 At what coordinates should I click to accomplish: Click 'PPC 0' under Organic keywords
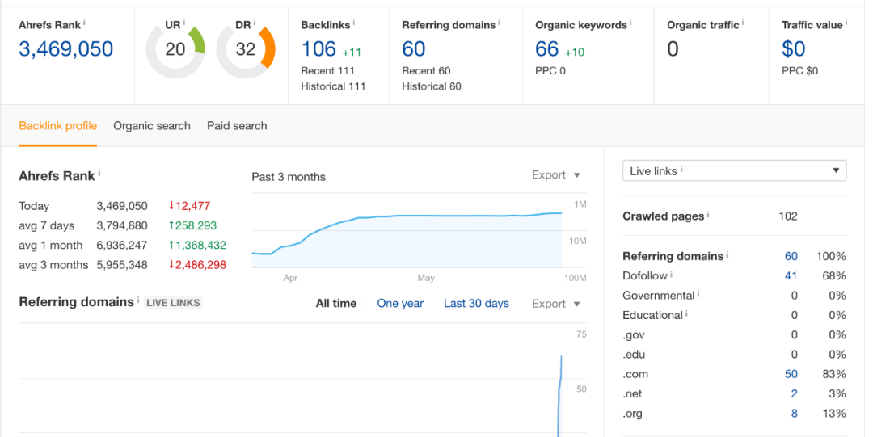pos(550,71)
